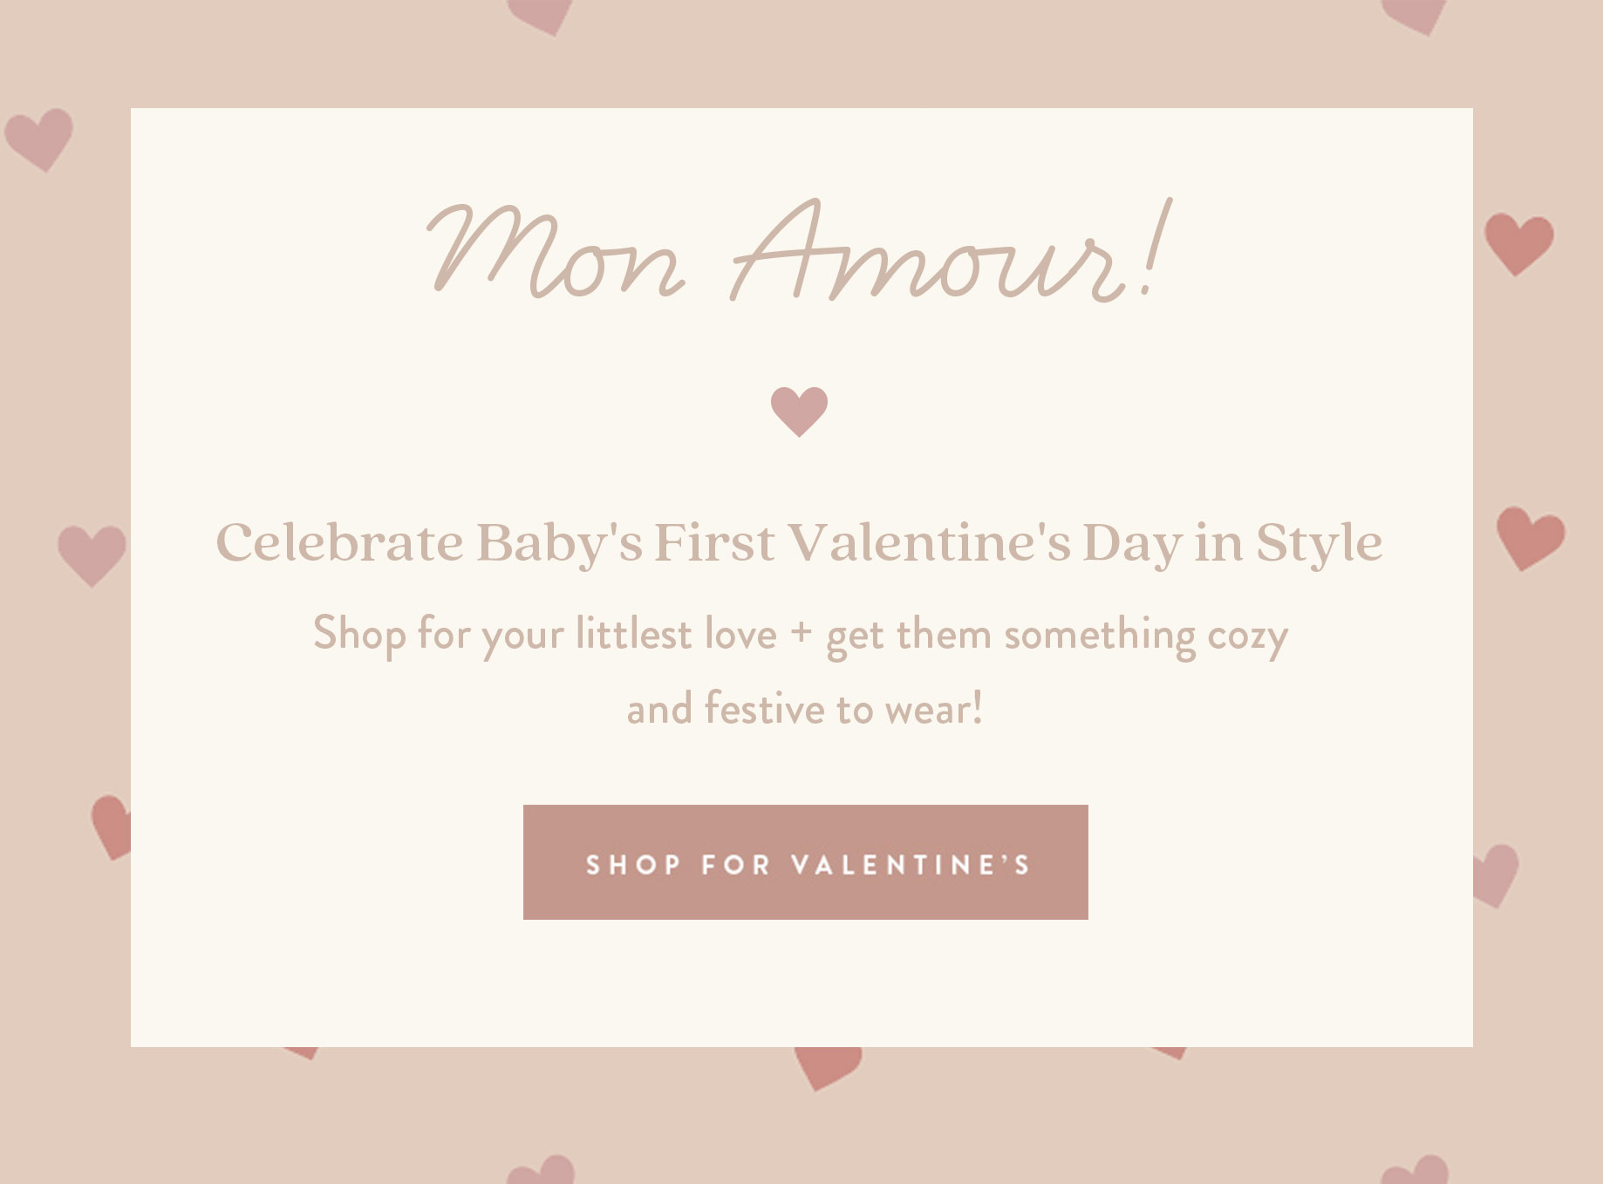The width and height of the screenshot is (1603, 1184).
Task: Click pale heart left of the word Celebrate
Action: 92,554
